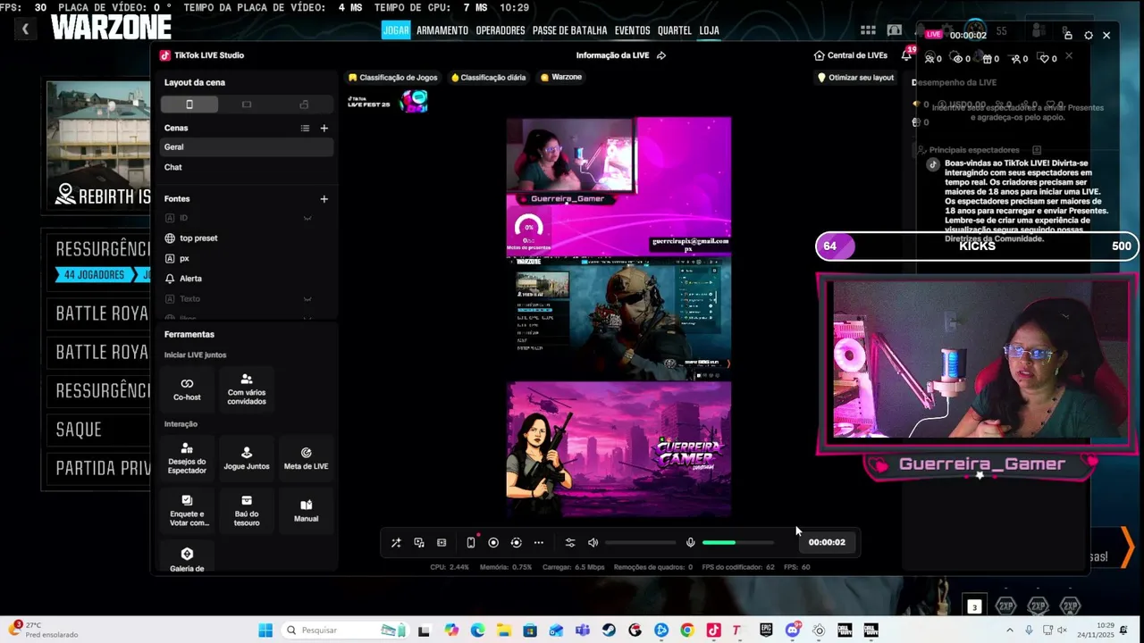Screen dimensions: 1144x643
Task: Open Desejos do Espectador tool
Action: pos(187,459)
